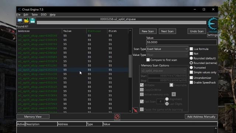This screenshot has height=133, width=236.
Task: Open the process list computer icon
Action: (x=20, y=21)
